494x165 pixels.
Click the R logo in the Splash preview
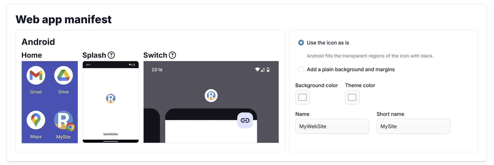click(111, 98)
